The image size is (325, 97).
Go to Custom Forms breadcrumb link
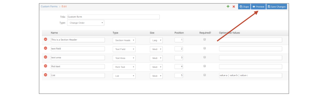point(49,7)
